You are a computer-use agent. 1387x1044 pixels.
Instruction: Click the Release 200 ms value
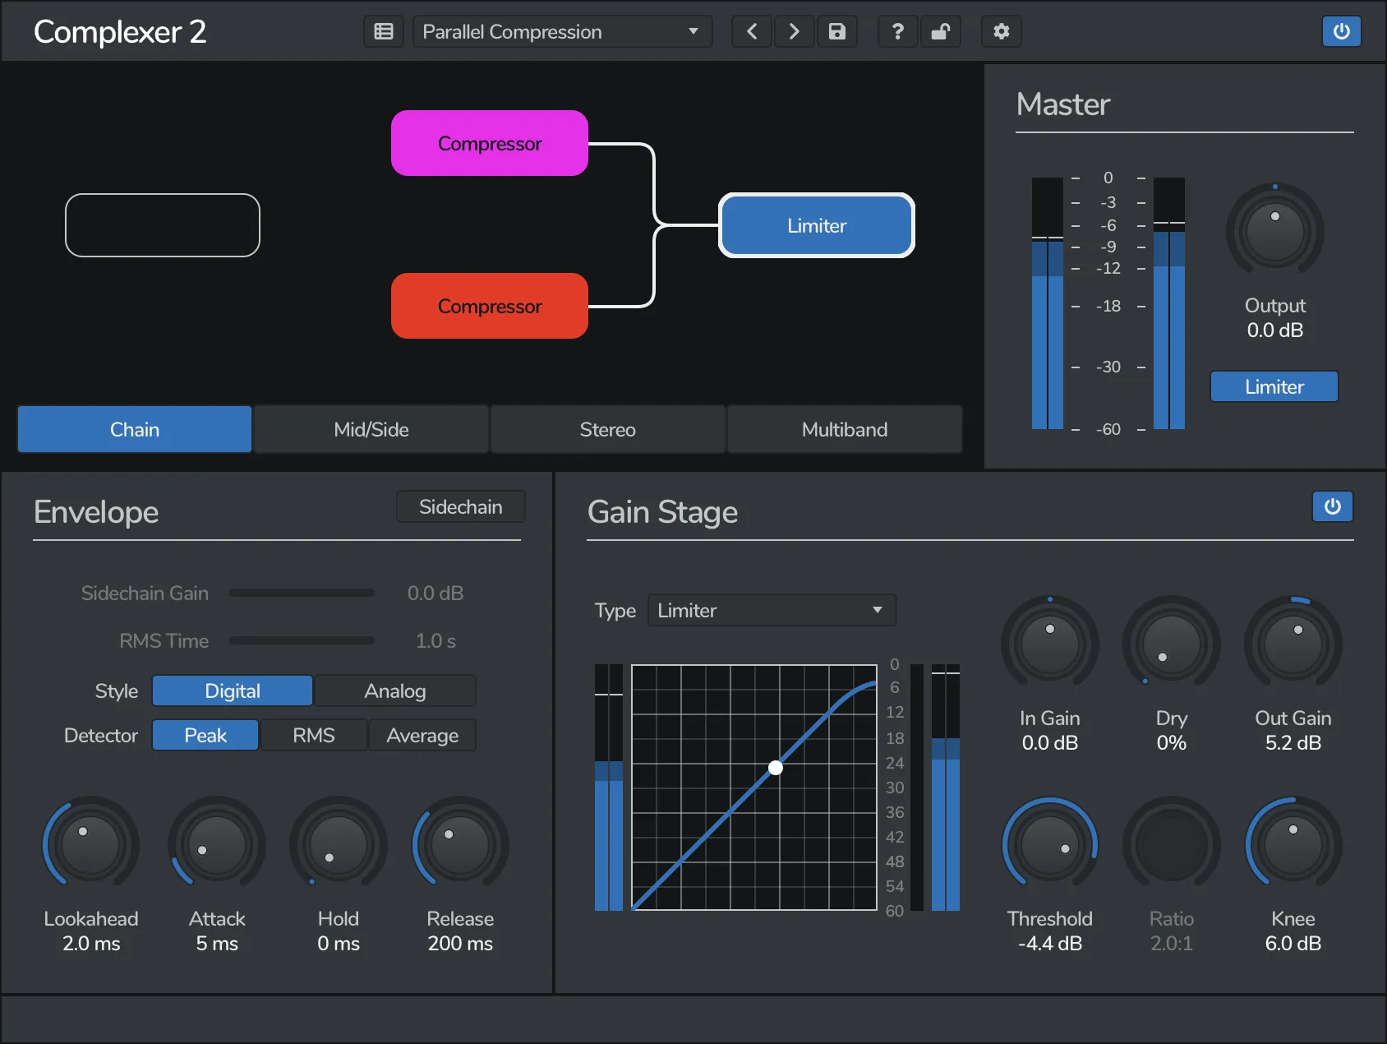[460, 943]
